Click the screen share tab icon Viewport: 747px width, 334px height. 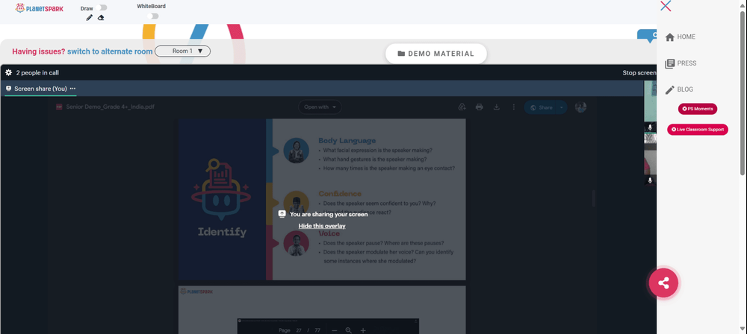coord(8,89)
